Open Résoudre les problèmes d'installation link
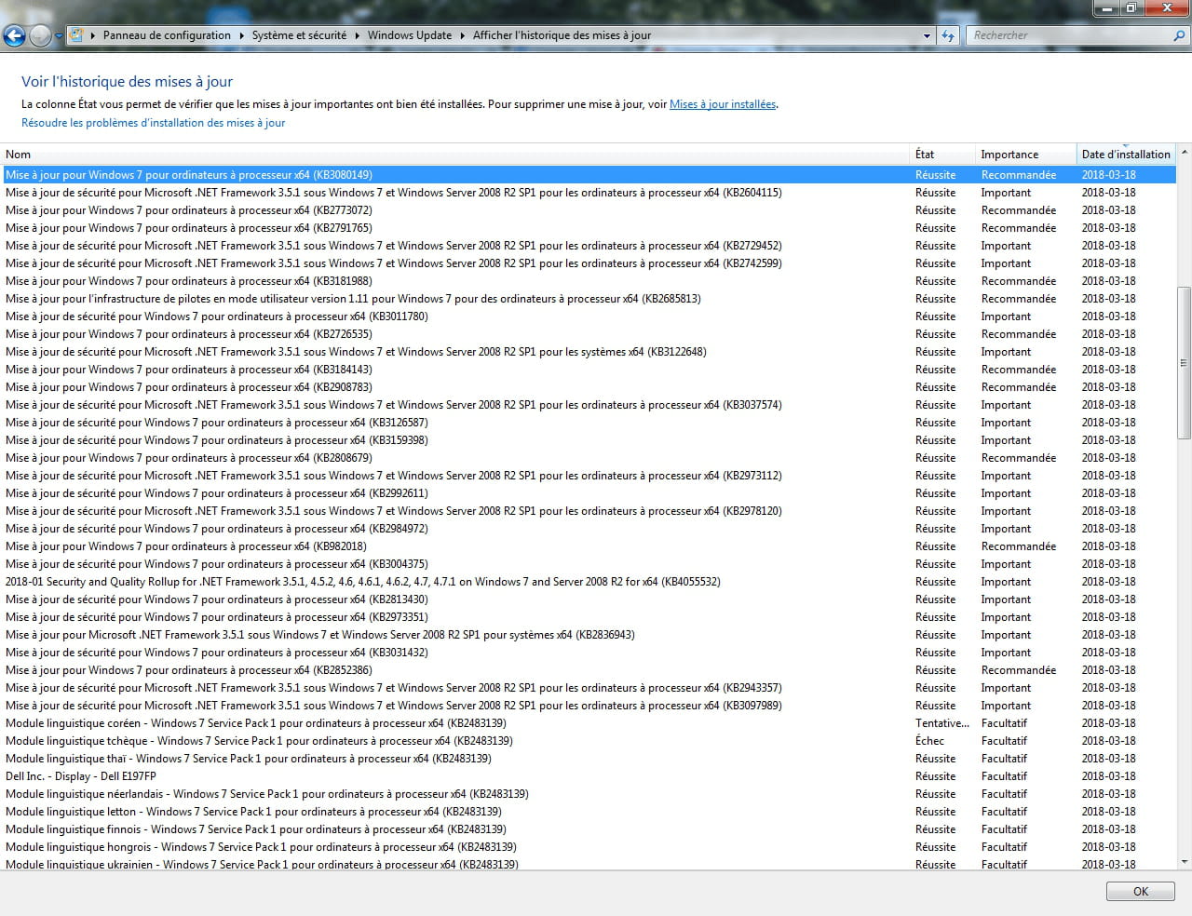This screenshot has height=916, width=1192. coord(153,123)
